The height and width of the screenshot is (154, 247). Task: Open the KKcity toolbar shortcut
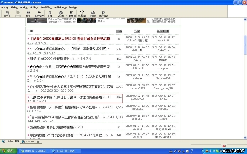(61, 14)
